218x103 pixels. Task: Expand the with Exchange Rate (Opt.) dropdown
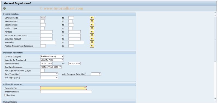(100, 74)
